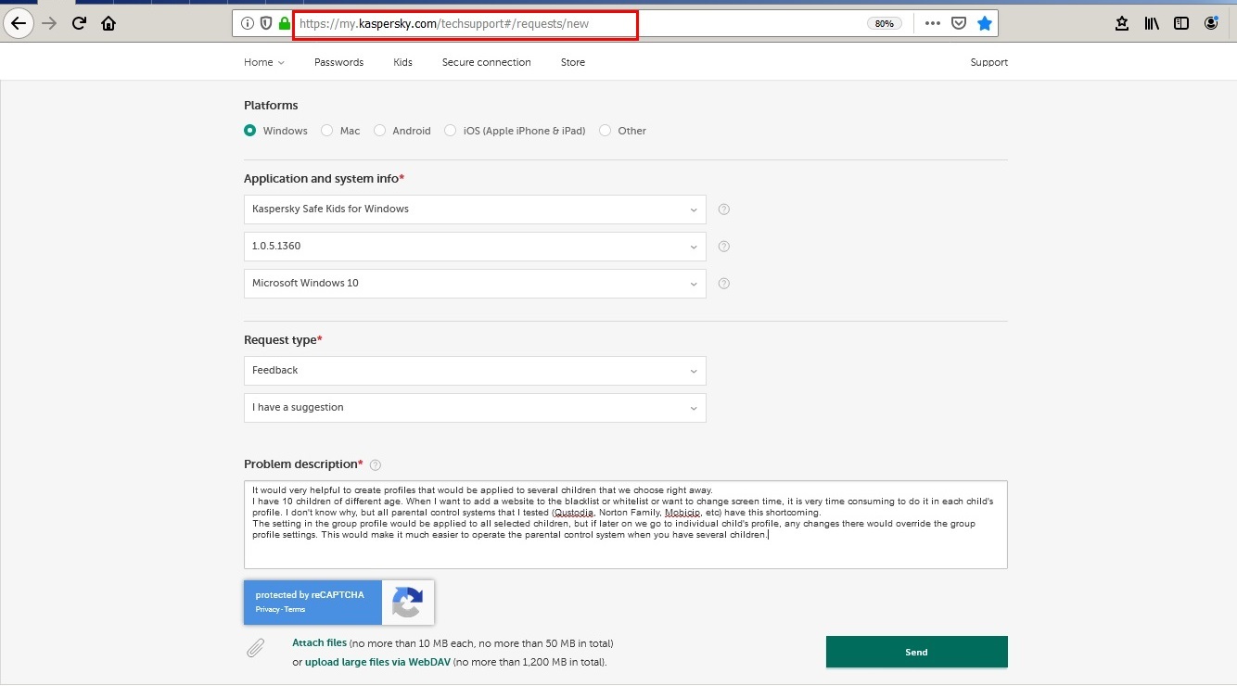1237x686 pixels.
Task: Click the paperclip attachment icon
Action: point(256,647)
